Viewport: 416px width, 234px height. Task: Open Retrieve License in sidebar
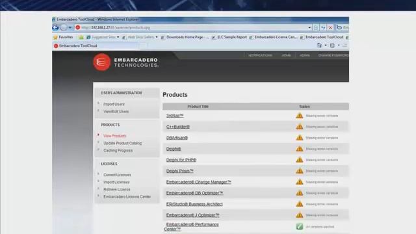tap(117, 189)
